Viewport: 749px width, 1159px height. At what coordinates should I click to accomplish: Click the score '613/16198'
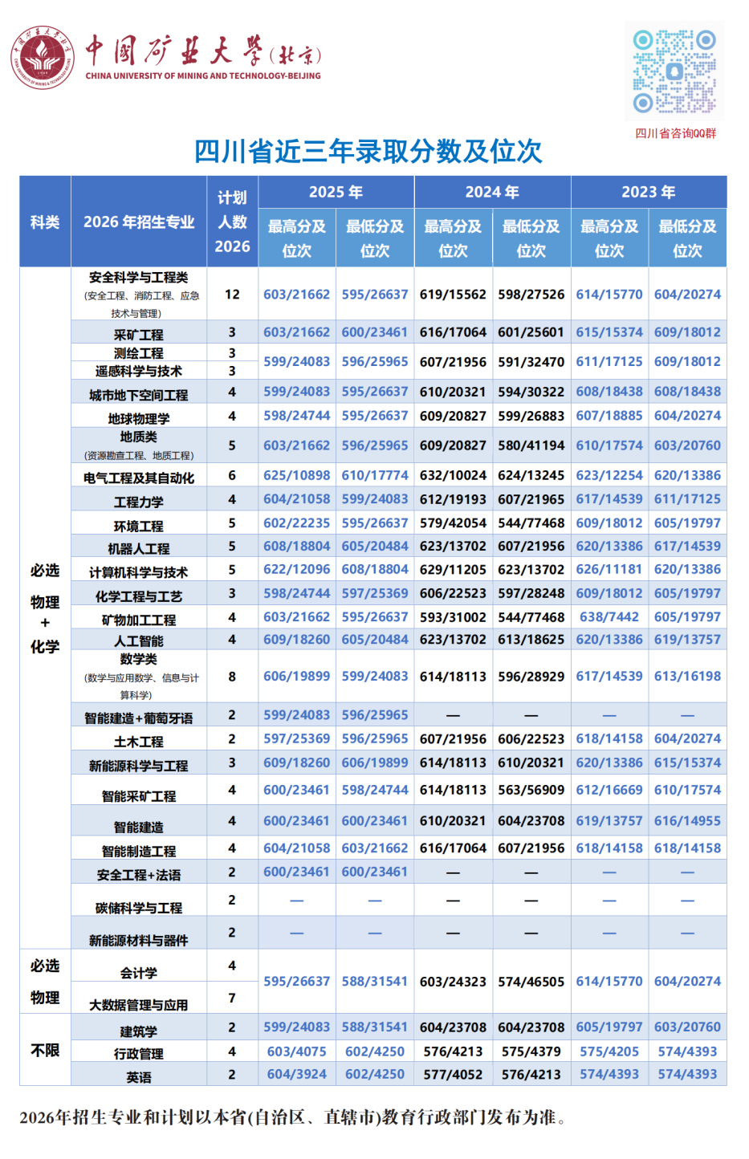click(x=687, y=676)
